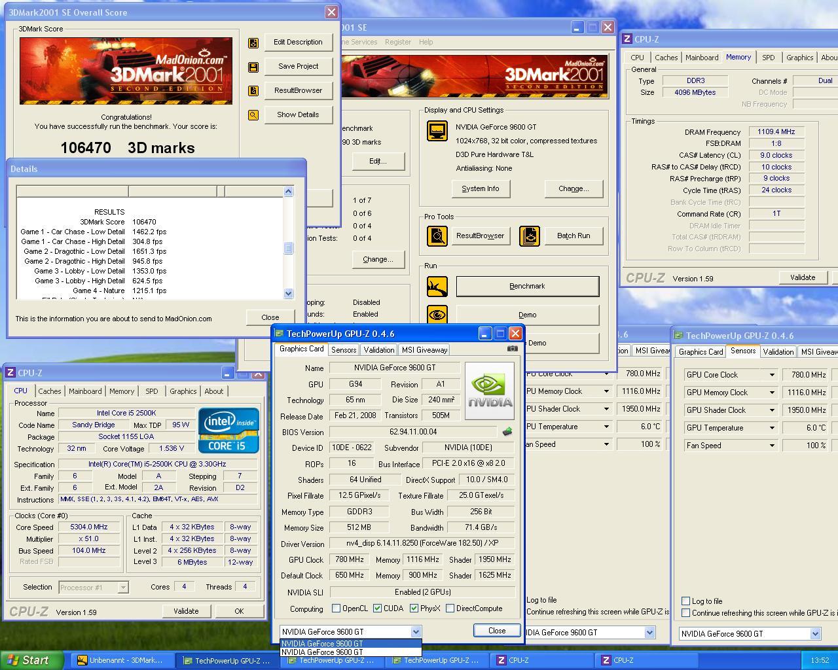Click the NVIDIA logo in GPU-Z
Image resolution: width=838 pixels, height=670 pixels.
490,391
